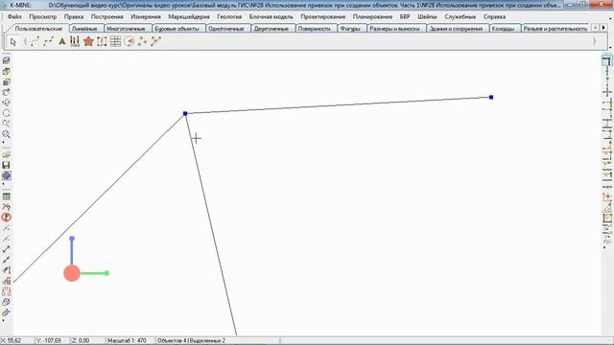Open the Проектирование menu
Viewport: 614px width, 345px height.
(x=323, y=17)
